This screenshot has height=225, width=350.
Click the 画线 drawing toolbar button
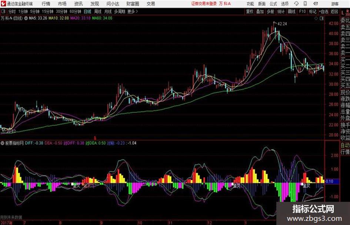pyautogui.click(x=292, y=11)
